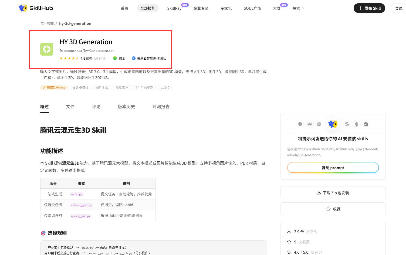Click the 设计多媒体 tag
The width and height of the screenshot is (406, 255).
point(80,88)
